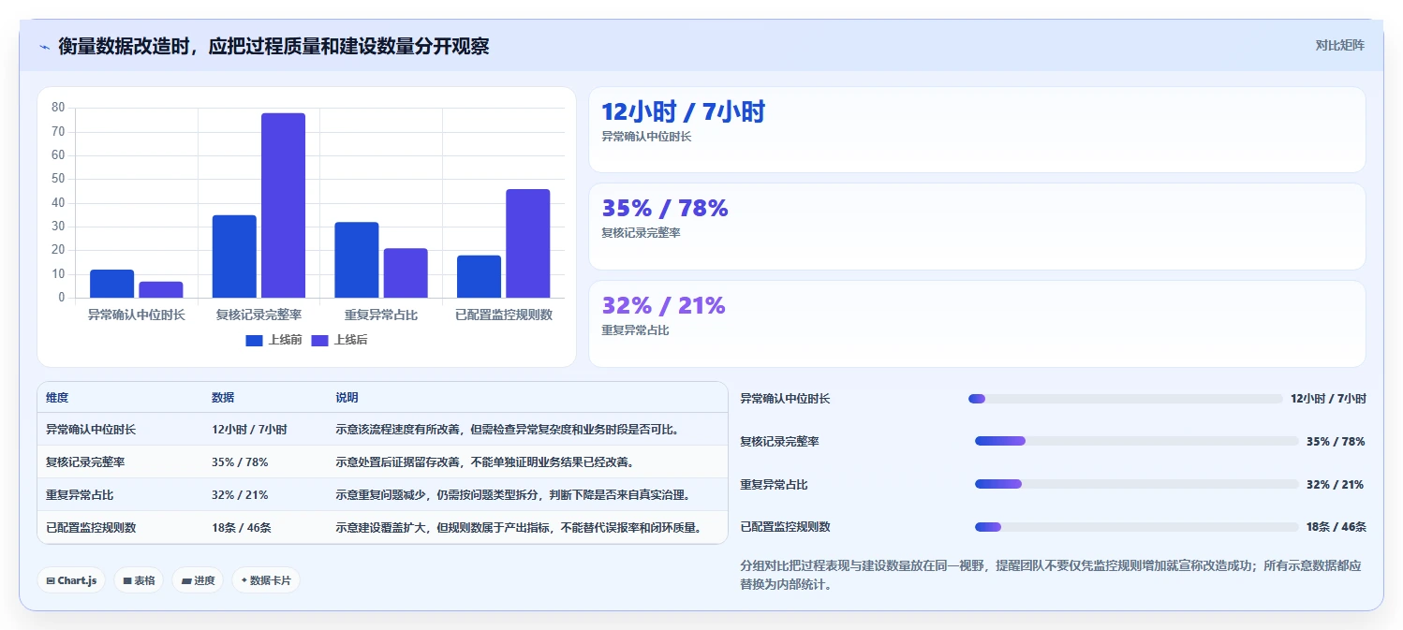The width and height of the screenshot is (1403, 630).
Task: Toggle the 上线后 legend entry in the chart
Action: [x=339, y=340]
